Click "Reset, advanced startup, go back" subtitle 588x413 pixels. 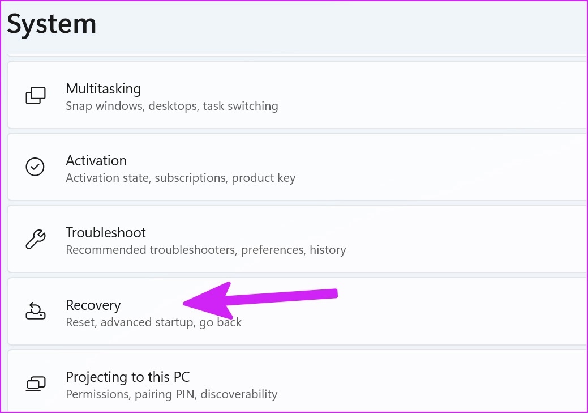(153, 322)
